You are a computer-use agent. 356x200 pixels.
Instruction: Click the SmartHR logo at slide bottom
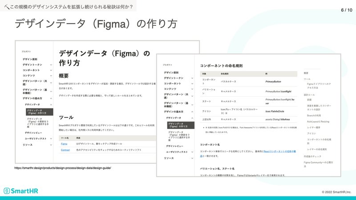tap(21, 191)
